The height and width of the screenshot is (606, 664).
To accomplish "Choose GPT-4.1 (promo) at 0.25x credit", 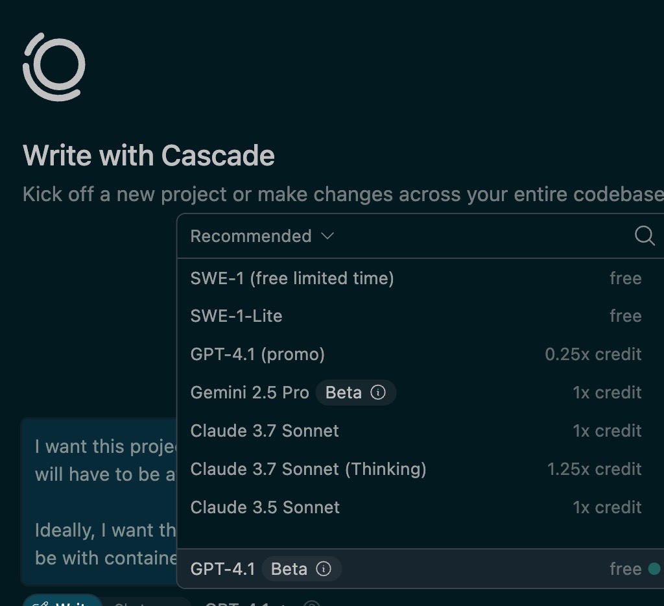I will [x=420, y=354].
